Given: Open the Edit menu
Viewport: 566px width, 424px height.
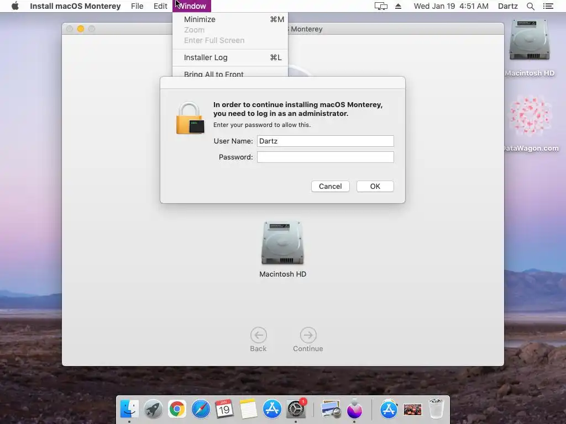Looking at the screenshot, I should tap(160, 6).
